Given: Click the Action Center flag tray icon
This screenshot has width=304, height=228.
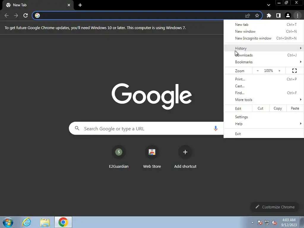Looking at the screenshot, I should [x=260, y=222].
